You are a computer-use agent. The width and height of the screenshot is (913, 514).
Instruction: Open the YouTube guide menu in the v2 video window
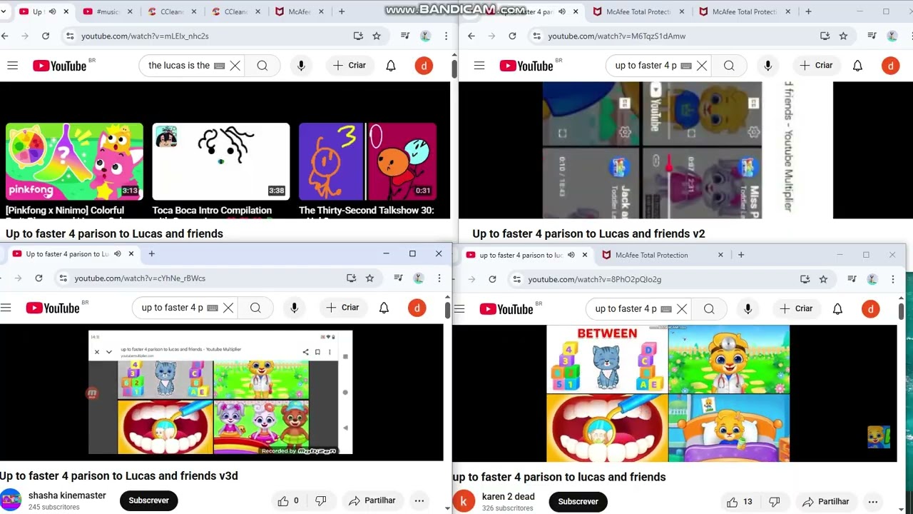pyautogui.click(x=479, y=66)
